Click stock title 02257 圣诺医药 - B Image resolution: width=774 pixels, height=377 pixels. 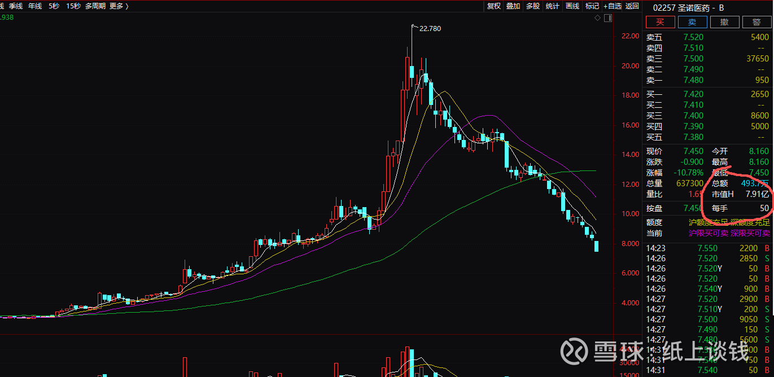coord(689,7)
